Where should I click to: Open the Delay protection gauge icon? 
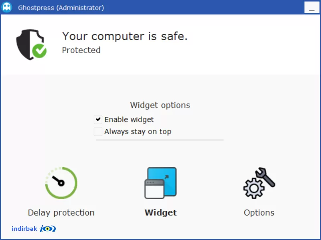coord(61,183)
